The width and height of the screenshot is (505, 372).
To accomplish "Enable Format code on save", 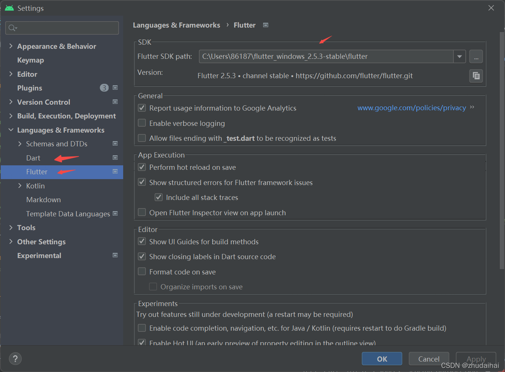I will point(142,271).
